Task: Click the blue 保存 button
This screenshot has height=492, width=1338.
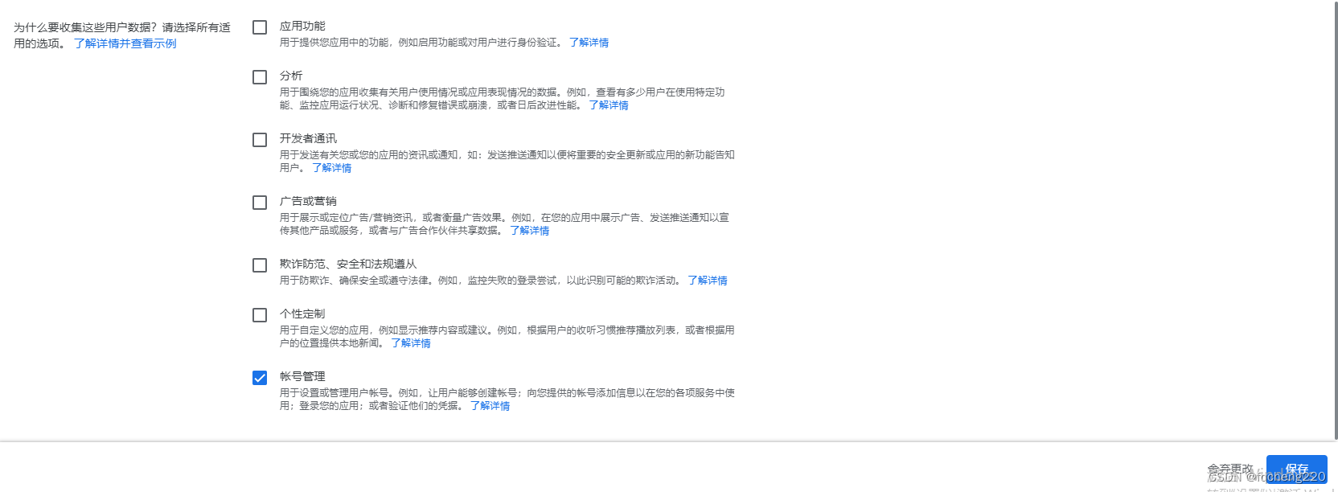Action: [x=1296, y=469]
